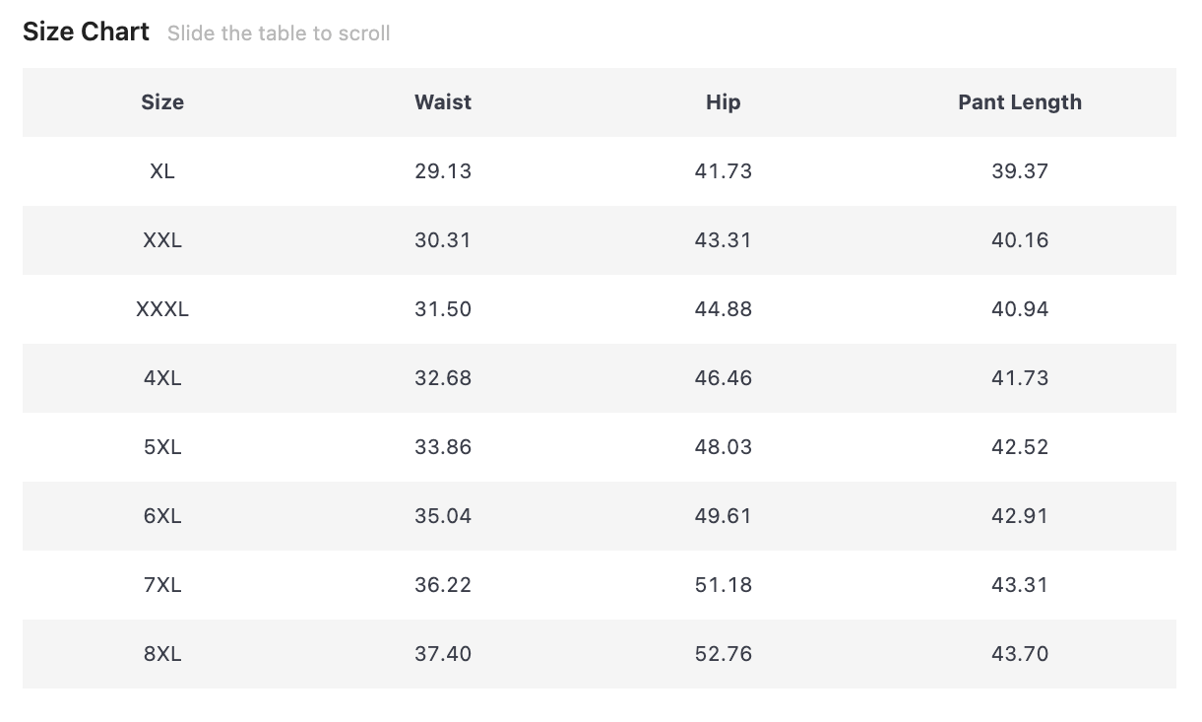
Task: Select the 5XL size cell
Action: [162, 447]
